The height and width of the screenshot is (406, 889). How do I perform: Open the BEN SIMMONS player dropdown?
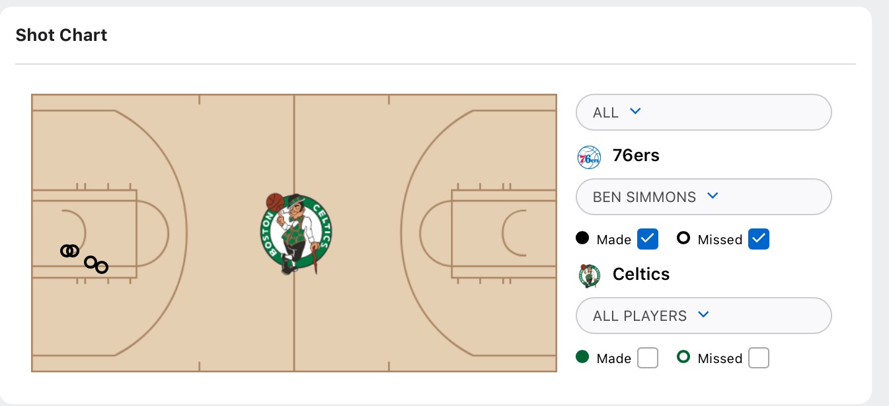[704, 197]
